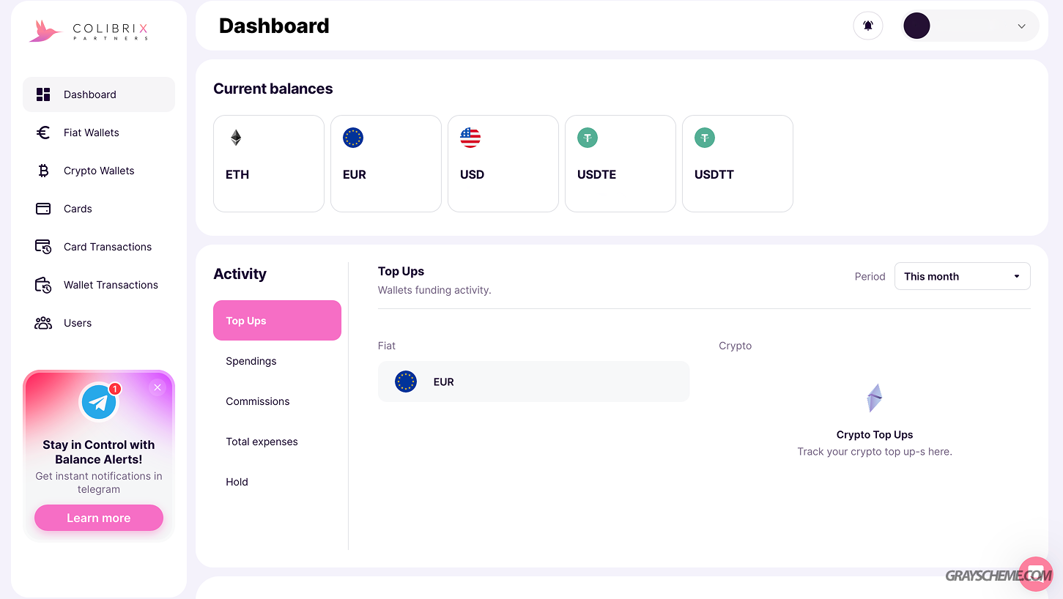This screenshot has width=1063, height=599.
Task: Close the Balance Alerts banner
Action: pos(158,387)
